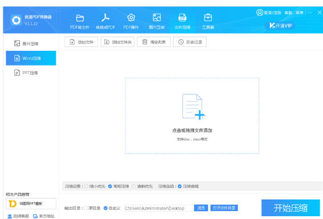Open the PDF转文件 module in top bar
The height and width of the screenshot is (219, 323).
80,22
